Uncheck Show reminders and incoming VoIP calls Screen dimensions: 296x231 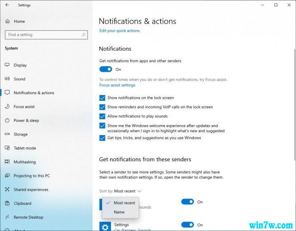click(102, 107)
